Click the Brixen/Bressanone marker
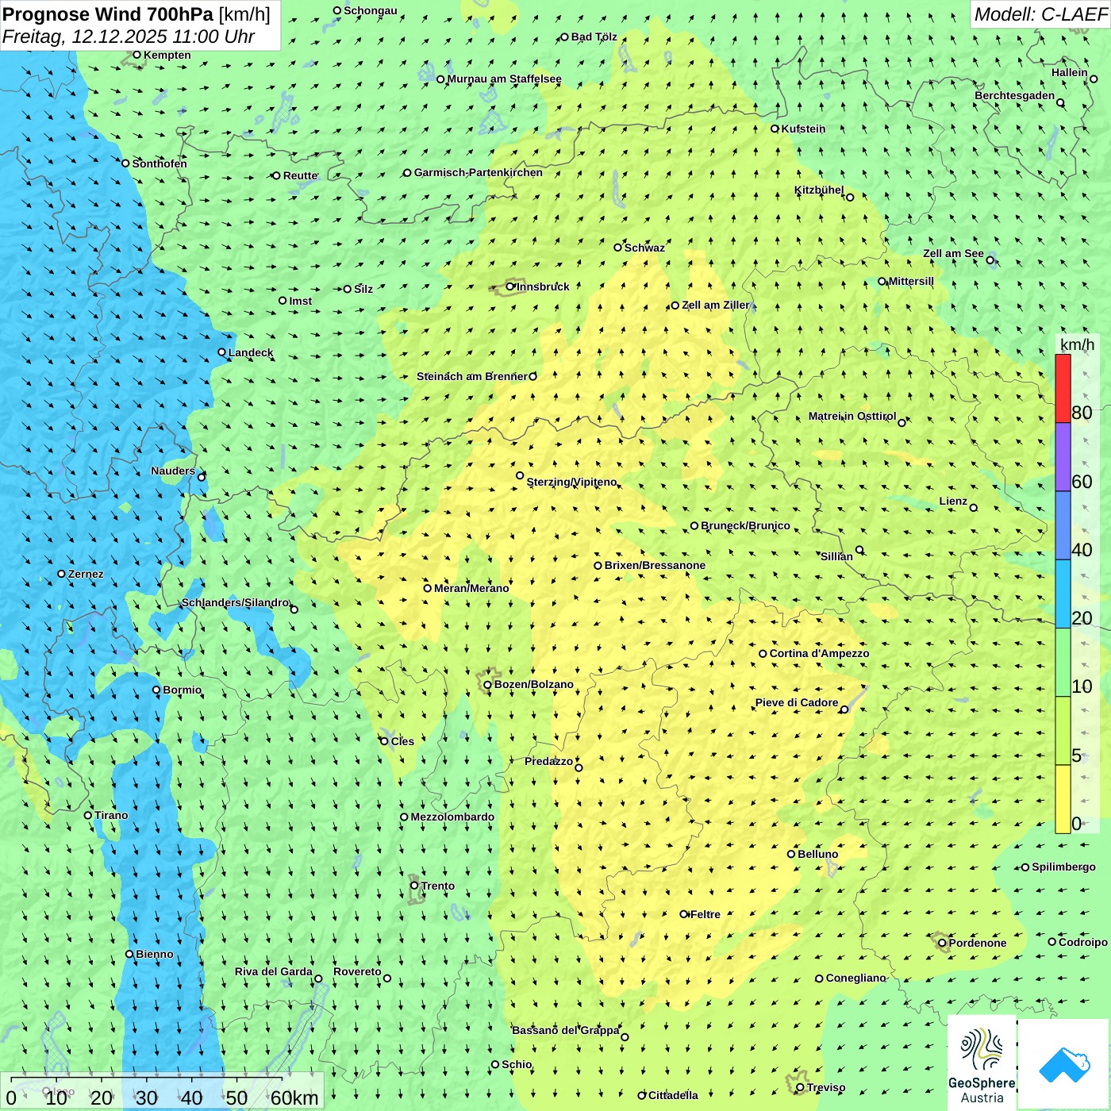The width and height of the screenshot is (1111, 1111). [x=598, y=566]
